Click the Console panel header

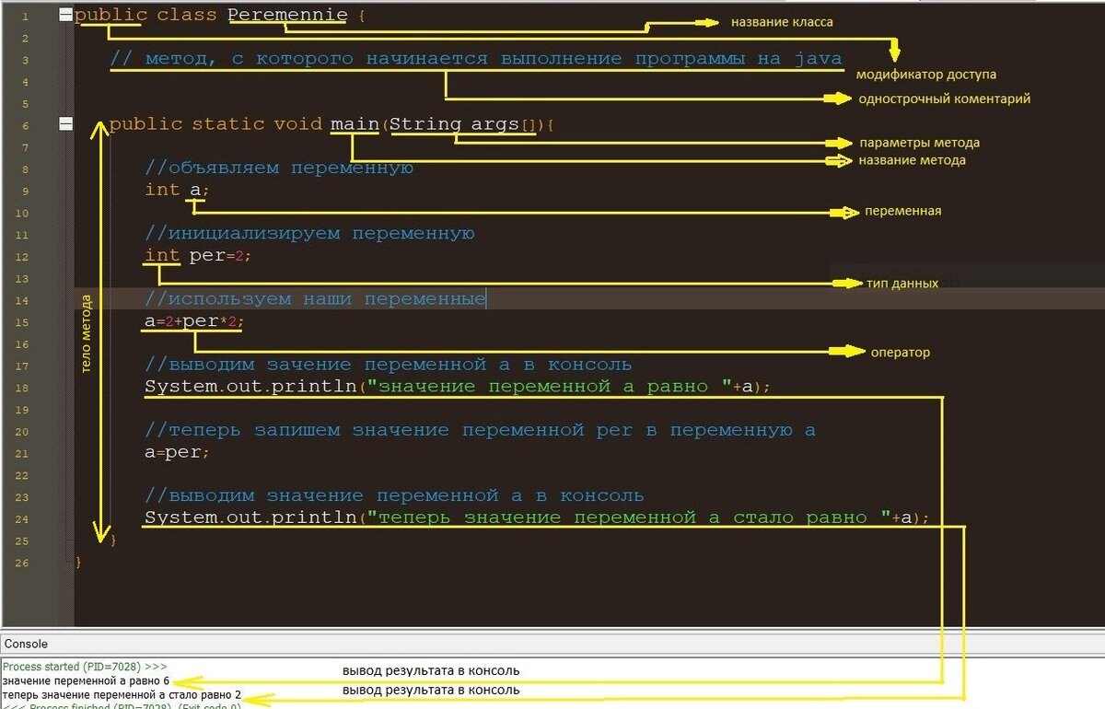pos(28,644)
